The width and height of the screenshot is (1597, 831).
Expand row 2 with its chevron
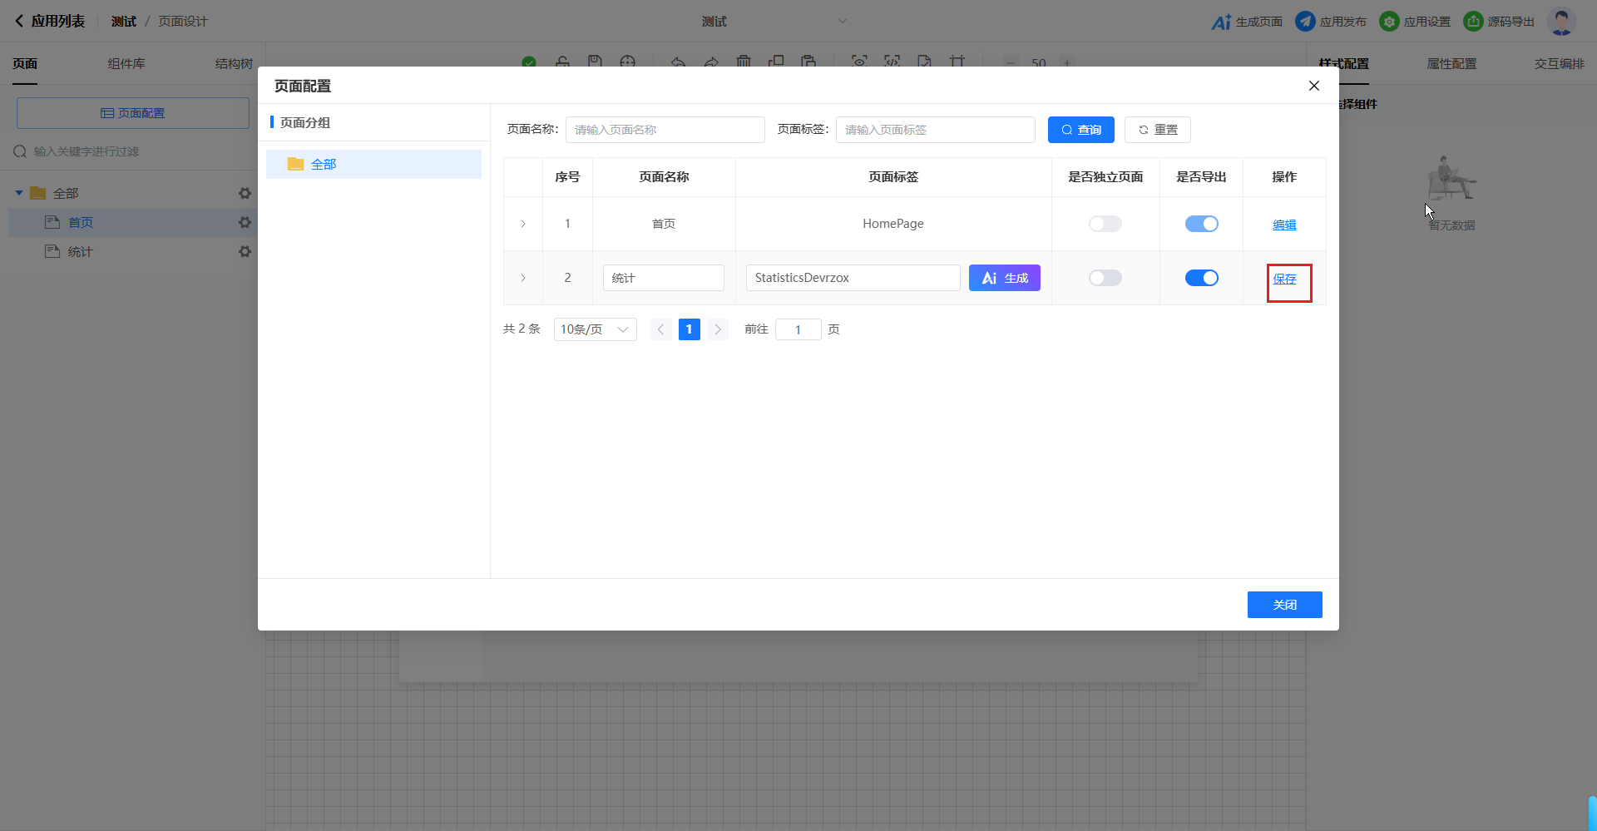523,278
